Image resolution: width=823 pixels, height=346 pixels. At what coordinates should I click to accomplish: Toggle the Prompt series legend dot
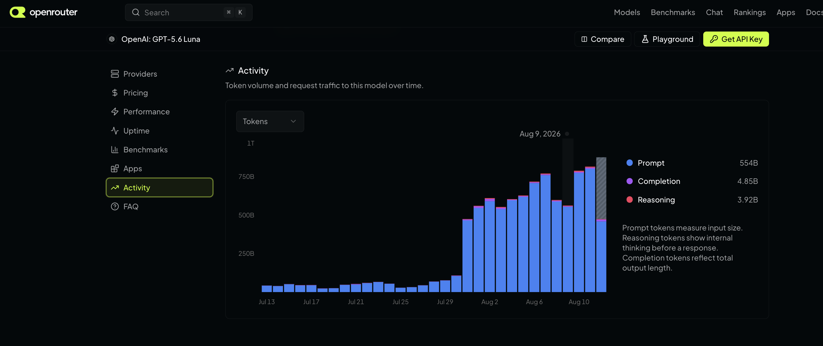coord(629,163)
